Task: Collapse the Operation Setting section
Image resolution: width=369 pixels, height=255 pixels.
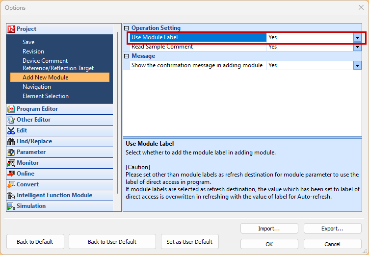Action: (x=127, y=28)
